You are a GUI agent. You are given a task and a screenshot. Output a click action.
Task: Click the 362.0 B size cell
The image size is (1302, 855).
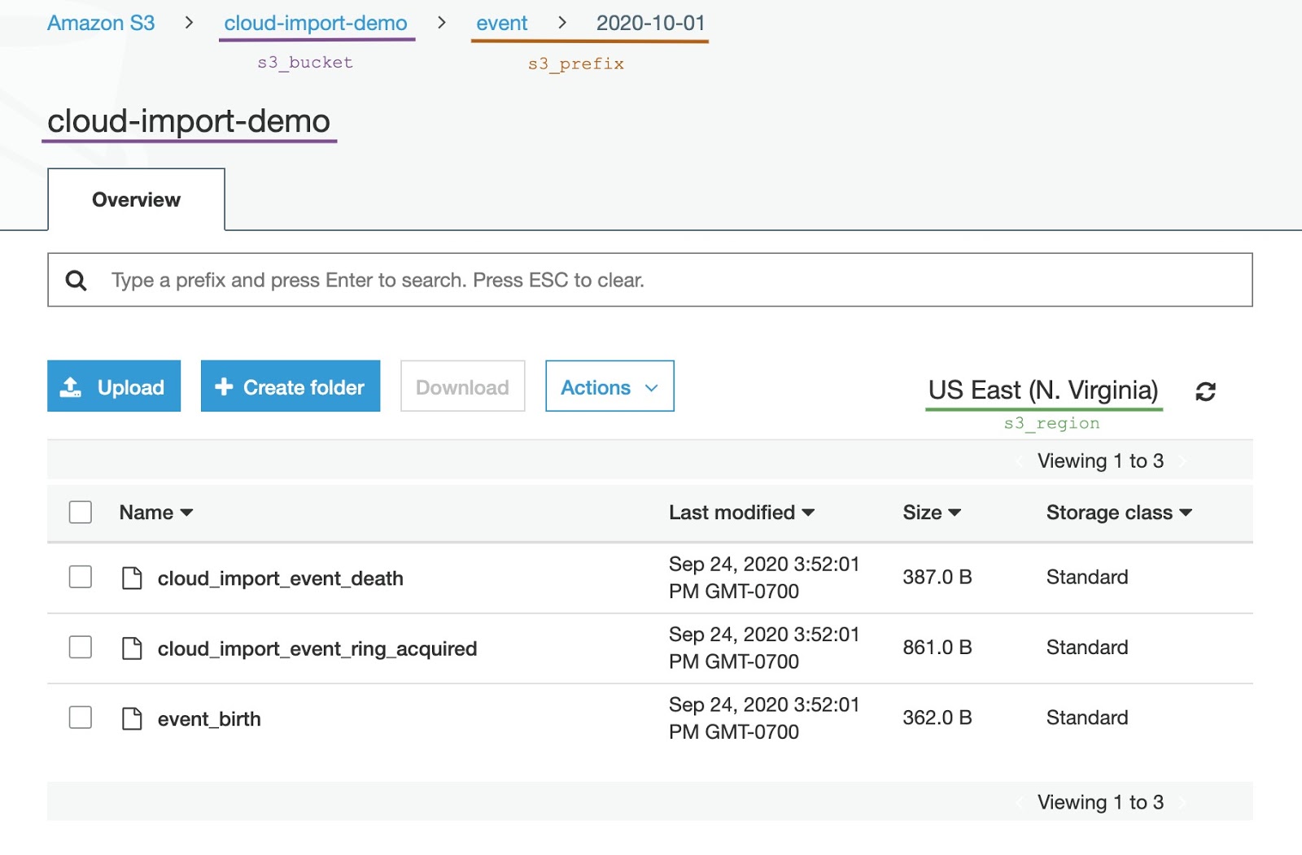tap(937, 718)
